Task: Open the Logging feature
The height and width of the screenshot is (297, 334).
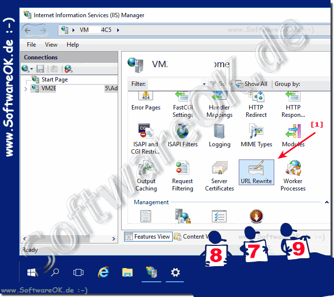Action: [x=219, y=135]
